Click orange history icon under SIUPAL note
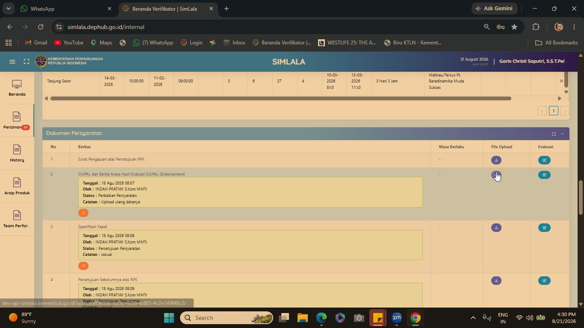 tap(83, 213)
